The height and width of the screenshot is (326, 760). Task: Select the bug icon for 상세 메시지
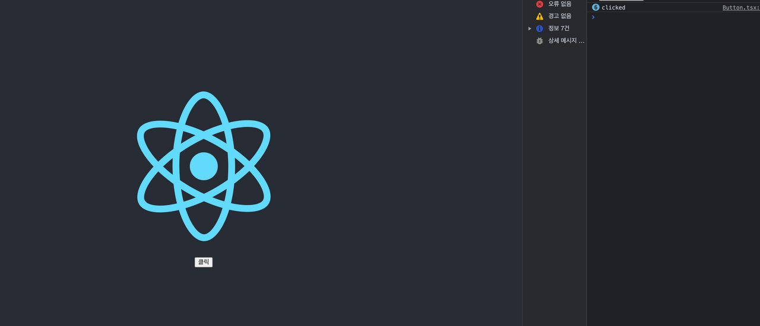[540, 41]
